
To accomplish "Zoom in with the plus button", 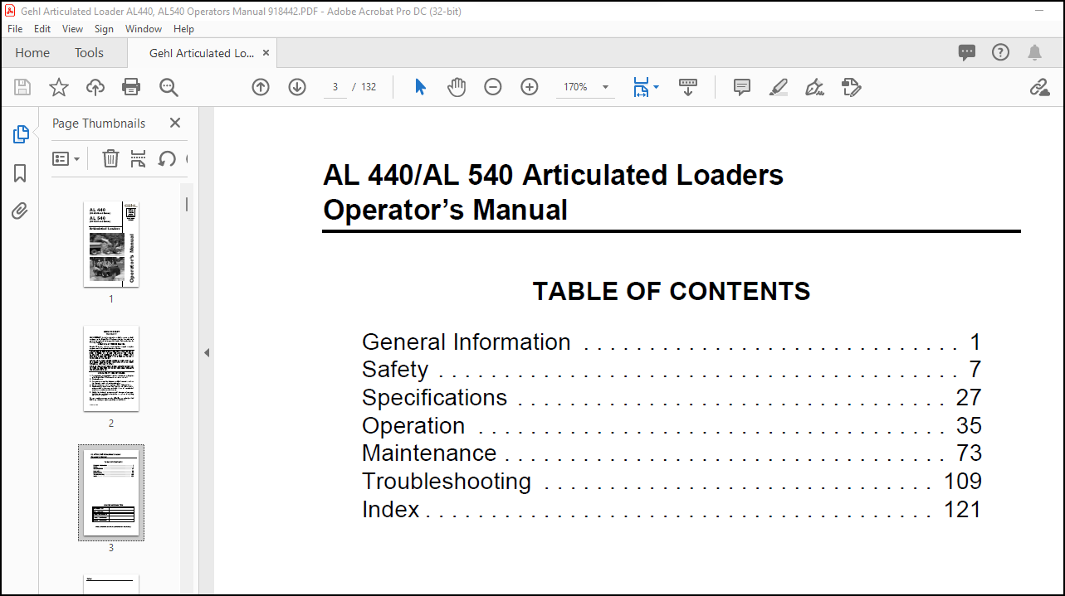I will coord(530,87).
